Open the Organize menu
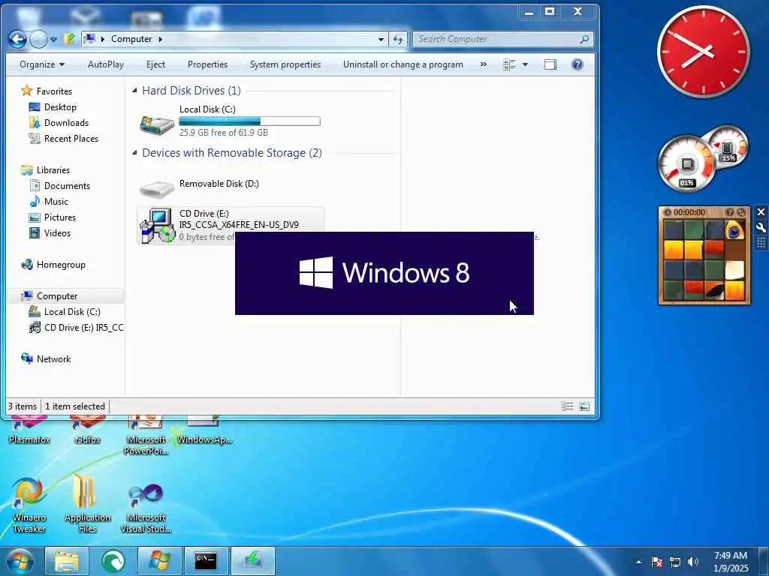769x576 pixels. tap(42, 64)
